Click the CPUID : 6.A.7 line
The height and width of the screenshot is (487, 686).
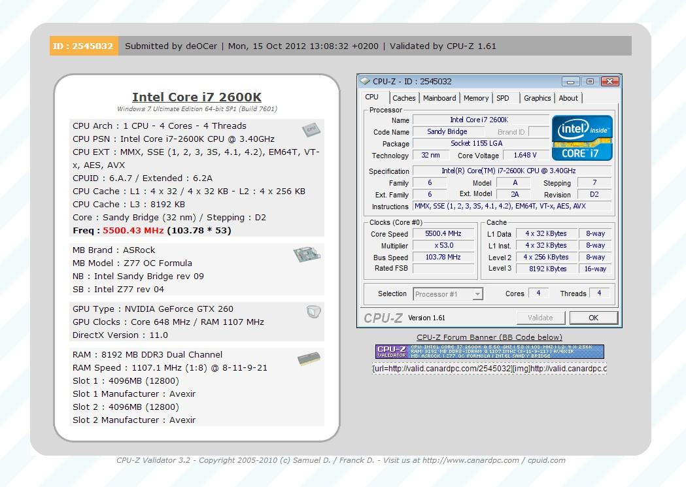[142, 178]
